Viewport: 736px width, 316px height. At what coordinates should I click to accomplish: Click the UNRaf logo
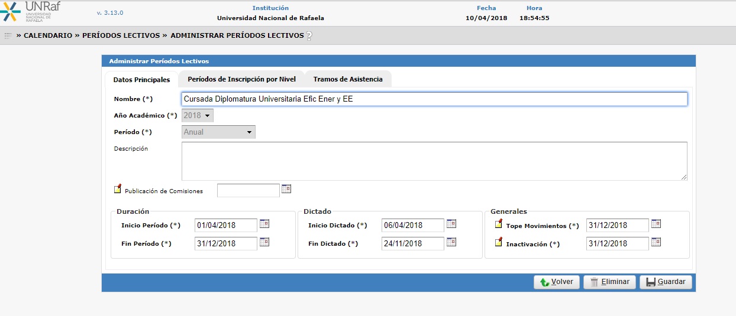[x=31, y=12]
